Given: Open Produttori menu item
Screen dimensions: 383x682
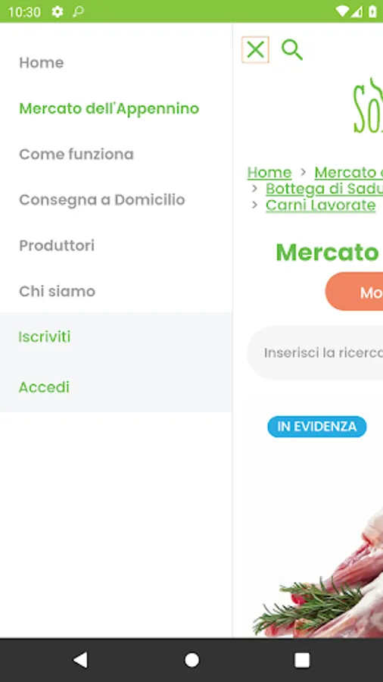Looking at the screenshot, I should [x=57, y=246].
